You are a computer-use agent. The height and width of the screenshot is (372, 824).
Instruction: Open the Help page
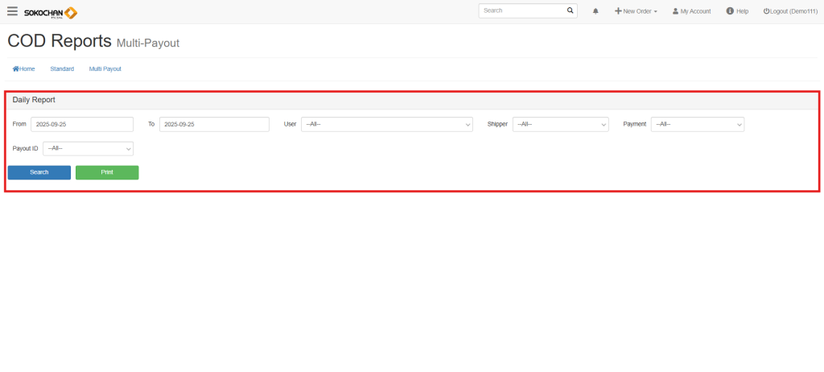[x=737, y=11]
